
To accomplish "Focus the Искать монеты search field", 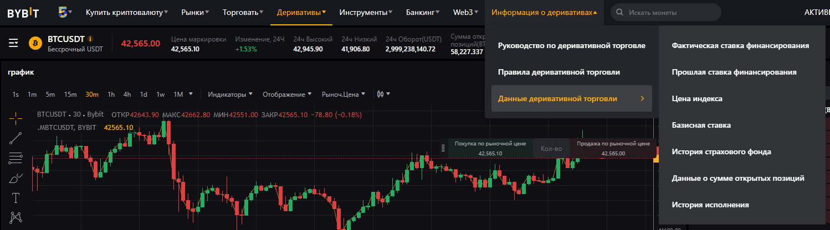I will (670, 12).
